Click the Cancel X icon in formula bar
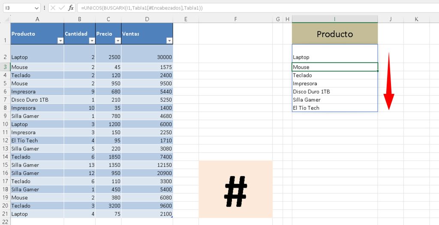This screenshot has width=439, height=225. pyautogui.click(x=52, y=8)
